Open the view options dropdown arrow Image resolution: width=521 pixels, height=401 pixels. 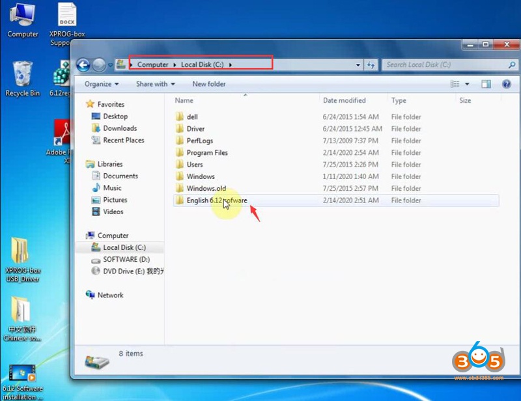(x=467, y=84)
